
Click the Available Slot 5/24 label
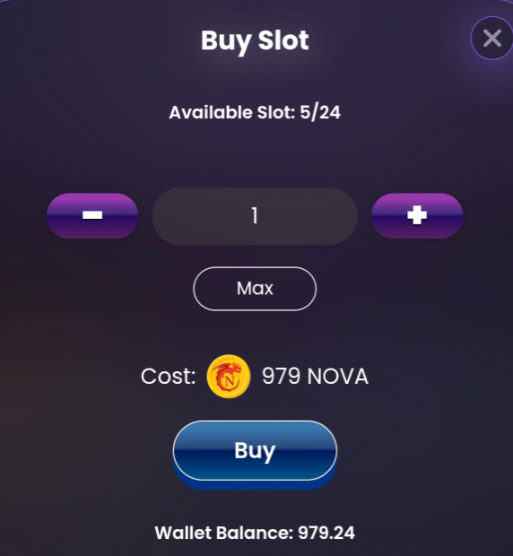255,113
